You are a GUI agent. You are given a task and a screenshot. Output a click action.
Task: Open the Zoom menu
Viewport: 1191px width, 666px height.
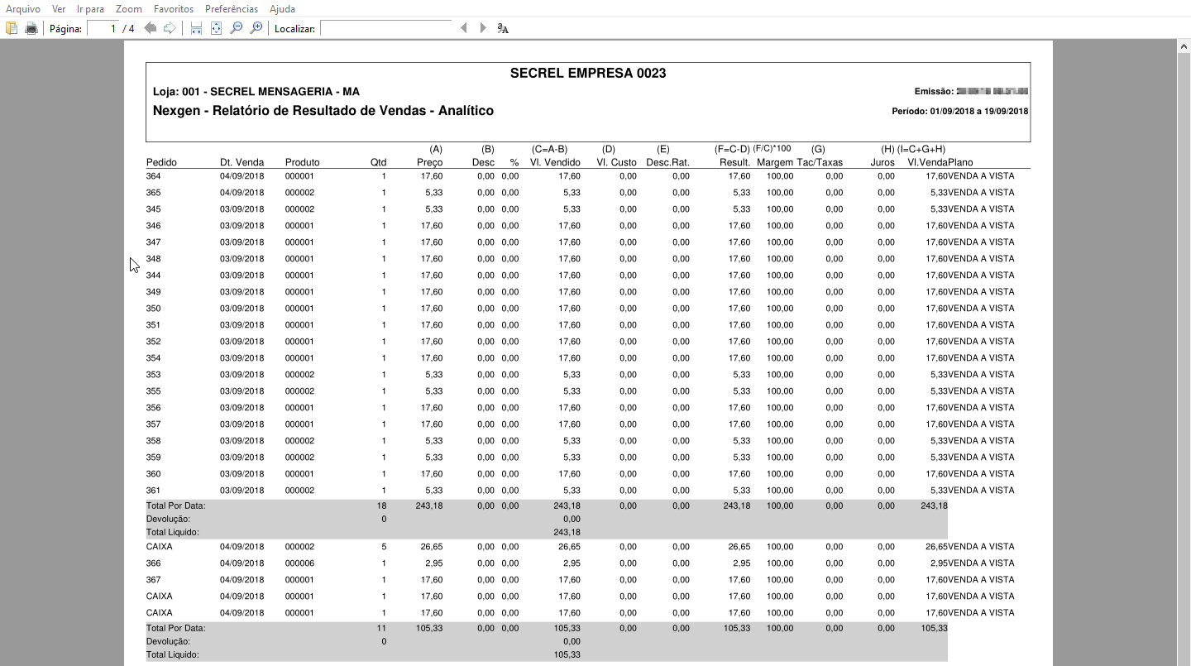[x=129, y=9]
